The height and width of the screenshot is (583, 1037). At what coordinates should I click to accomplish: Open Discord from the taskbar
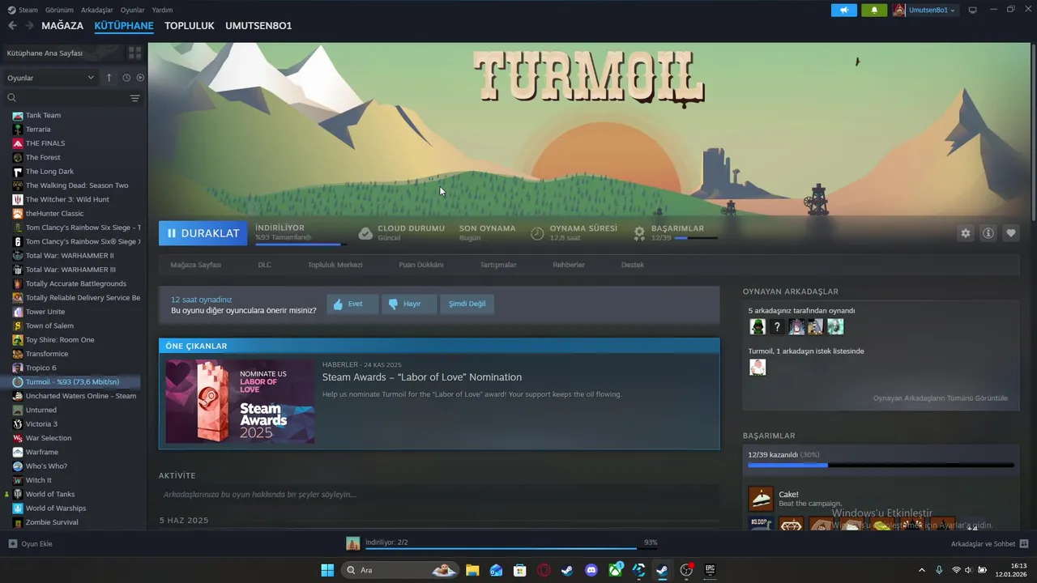click(591, 570)
